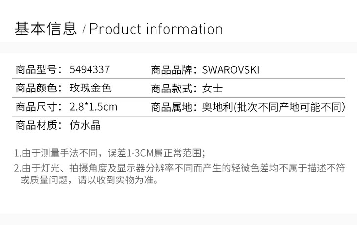Select the 2.8*1.5cm size value
The image size is (357, 225).
(94, 107)
